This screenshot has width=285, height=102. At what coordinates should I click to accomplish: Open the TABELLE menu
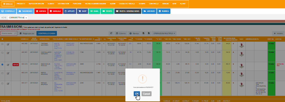click(x=8, y=4)
